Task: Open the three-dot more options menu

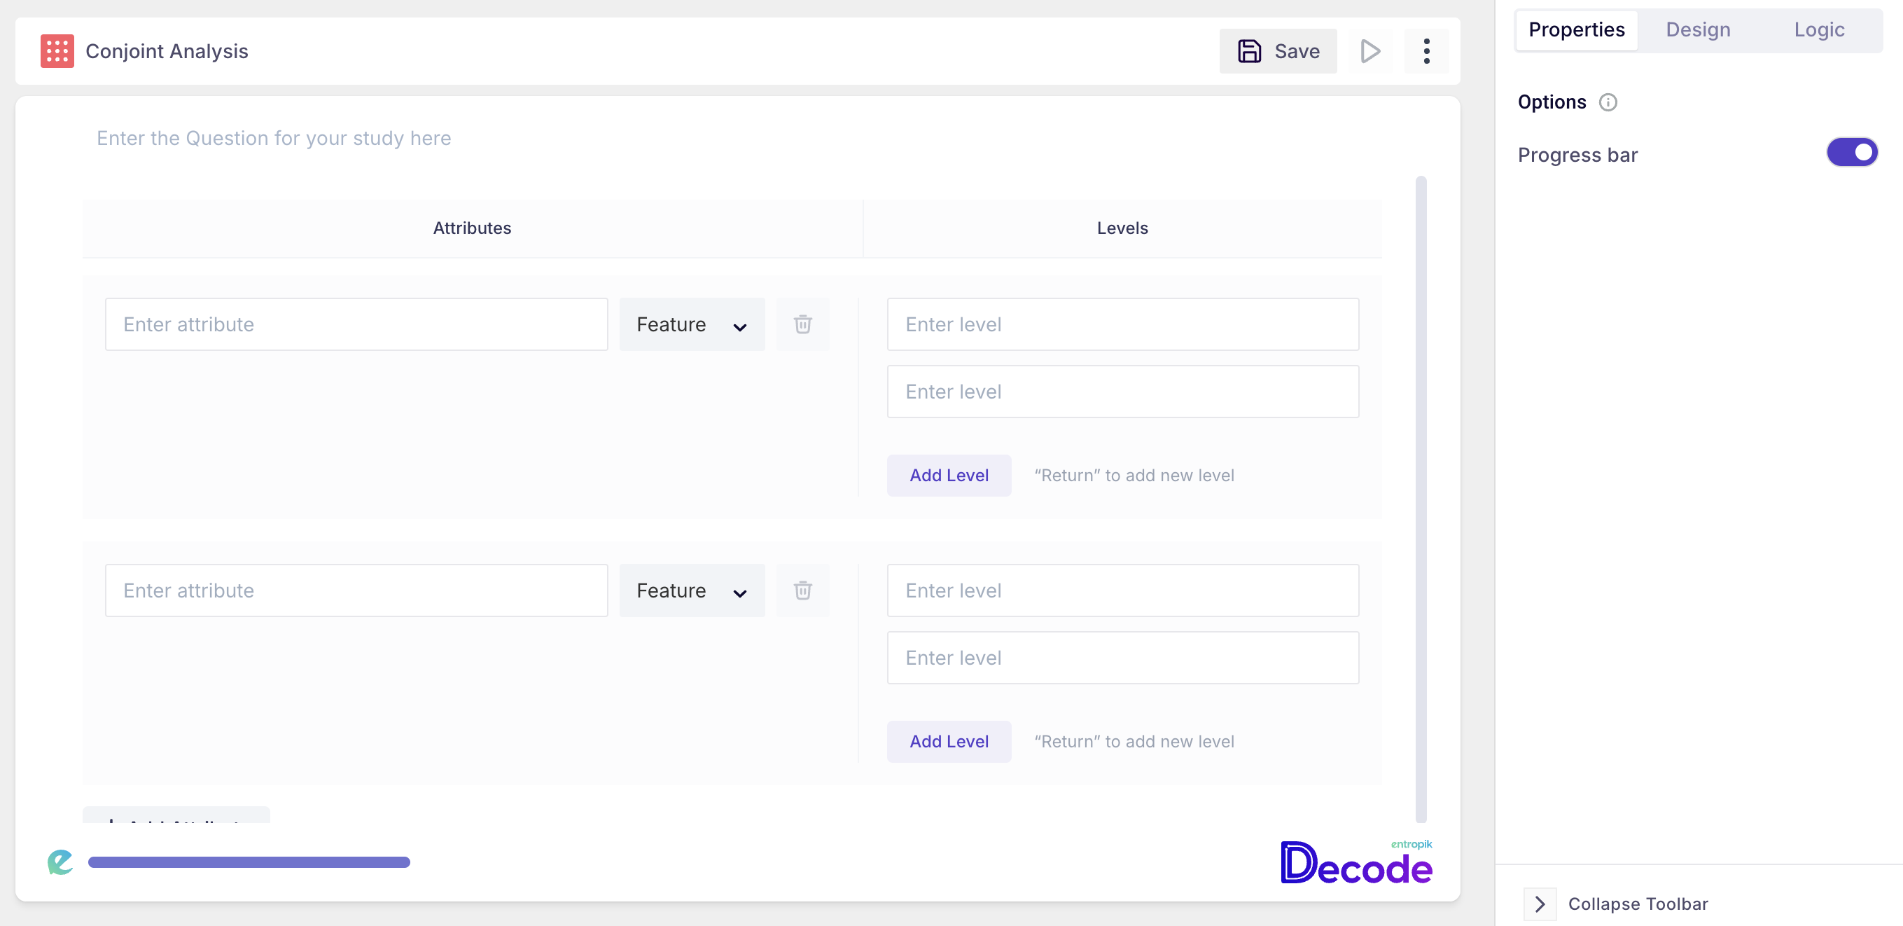Action: 1426,51
